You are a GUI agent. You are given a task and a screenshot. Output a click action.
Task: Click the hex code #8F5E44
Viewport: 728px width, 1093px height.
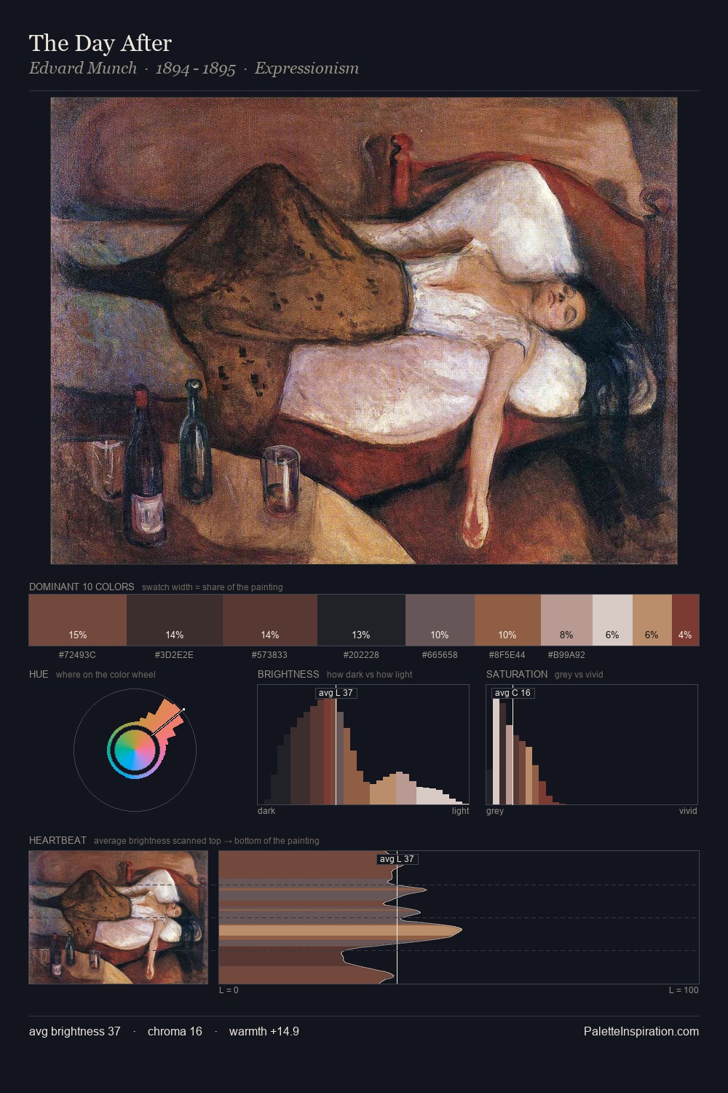click(507, 654)
